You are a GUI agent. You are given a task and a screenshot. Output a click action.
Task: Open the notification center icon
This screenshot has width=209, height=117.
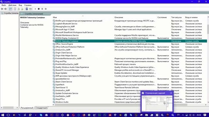click(x=205, y=115)
